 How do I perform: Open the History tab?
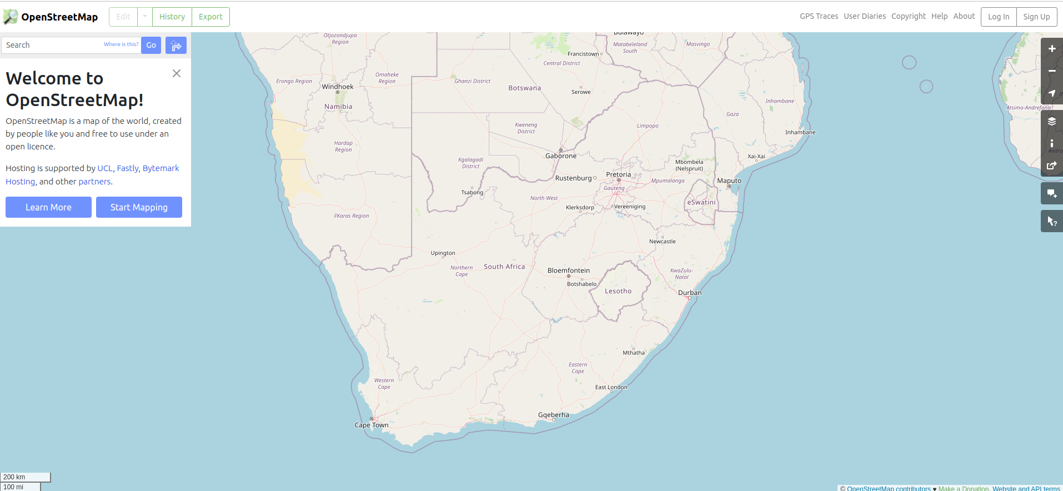coord(172,17)
